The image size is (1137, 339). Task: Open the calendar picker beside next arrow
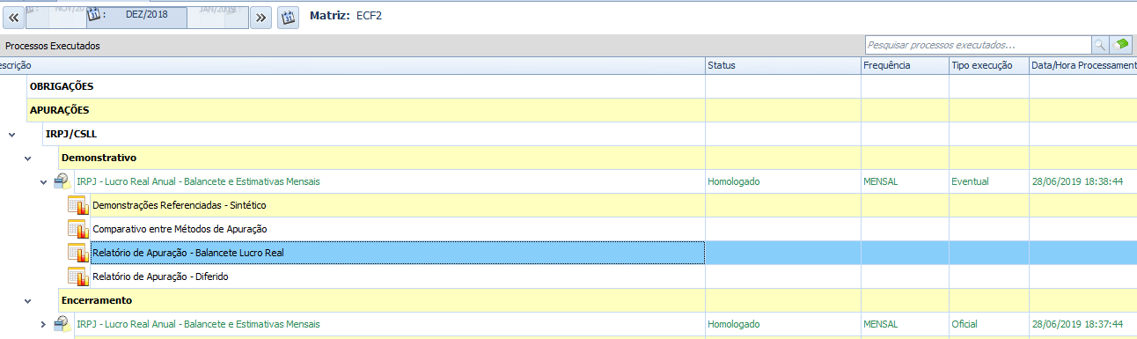(288, 17)
